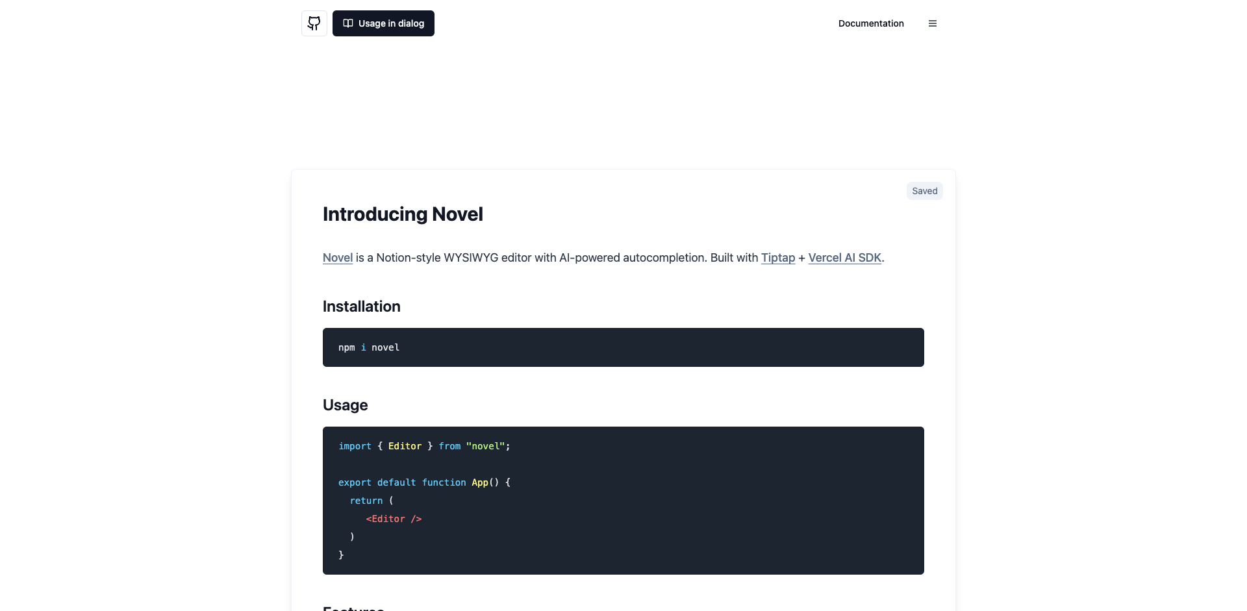This screenshot has width=1247, height=611.
Task: Click the <Editor /> tag in code
Action: click(394, 519)
